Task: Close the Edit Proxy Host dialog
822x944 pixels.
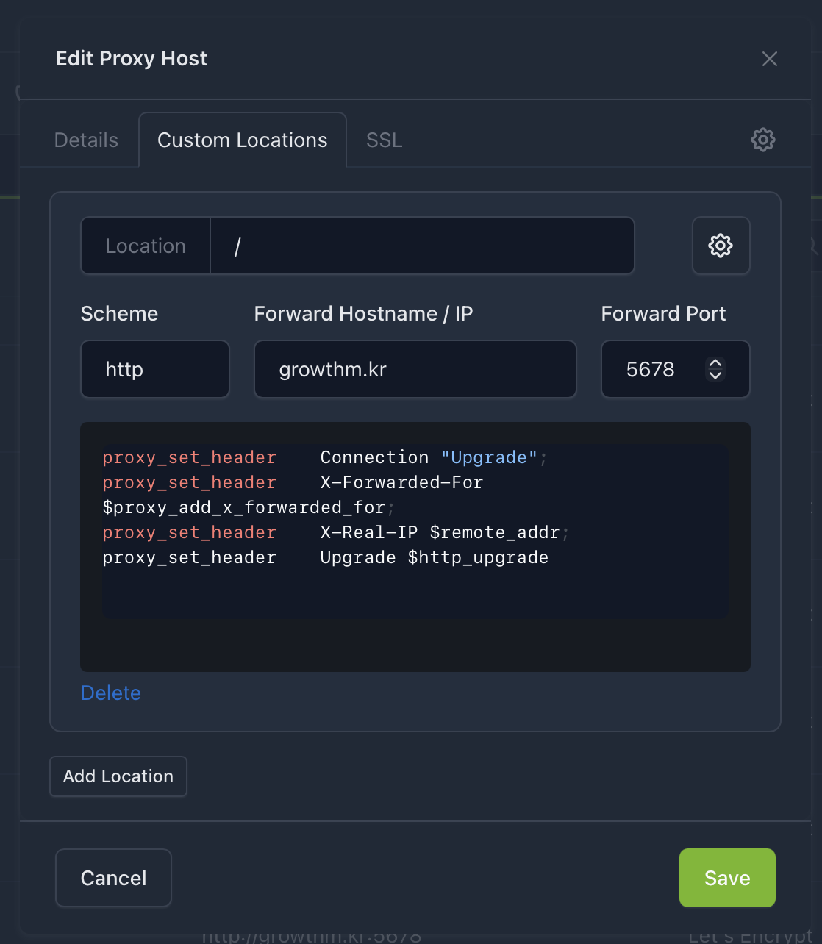Action: pyautogui.click(x=769, y=59)
